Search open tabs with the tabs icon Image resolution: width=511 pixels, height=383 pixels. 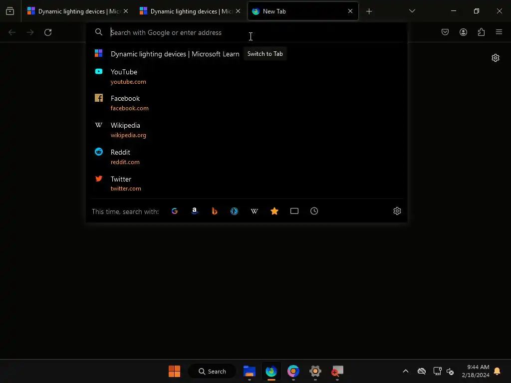pyautogui.click(x=294, y=211)
